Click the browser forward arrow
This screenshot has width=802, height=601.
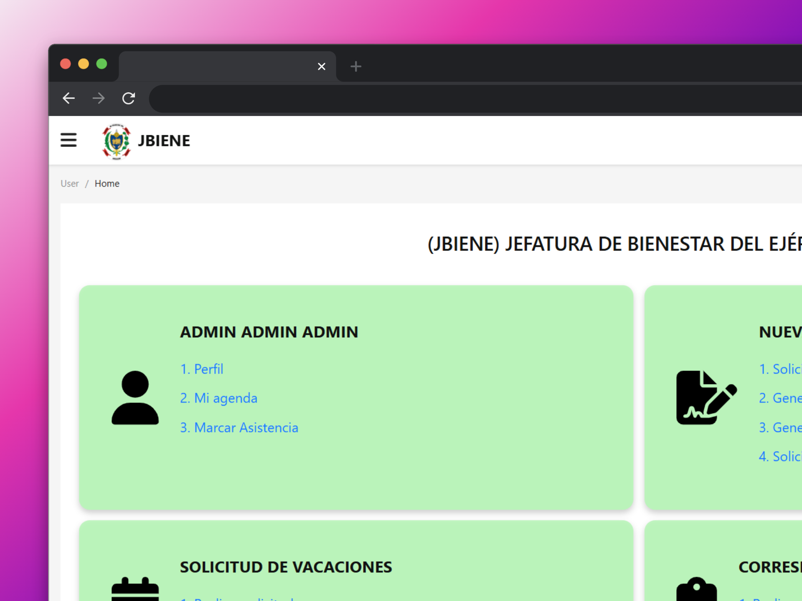[99, 98]
